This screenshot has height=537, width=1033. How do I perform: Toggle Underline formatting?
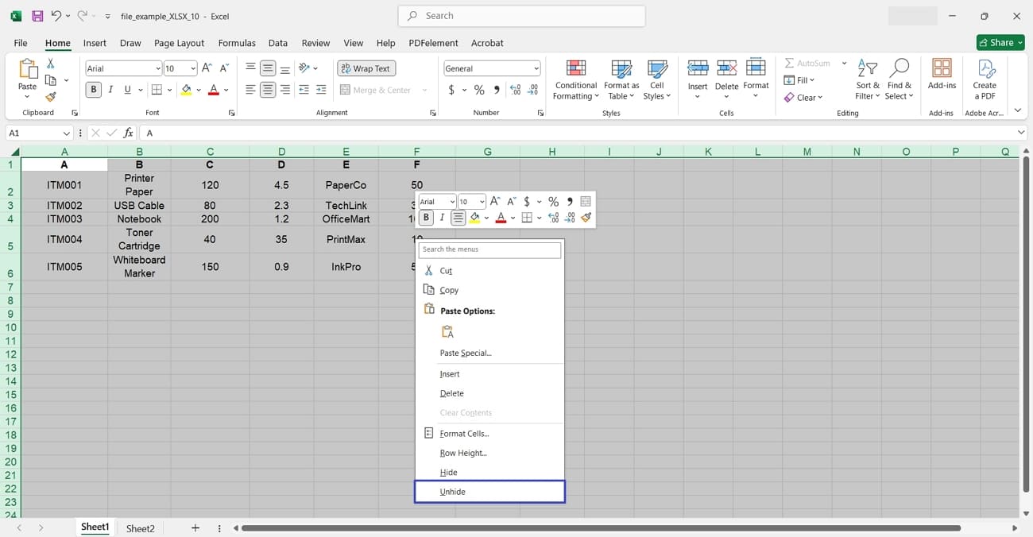[126, 89]
